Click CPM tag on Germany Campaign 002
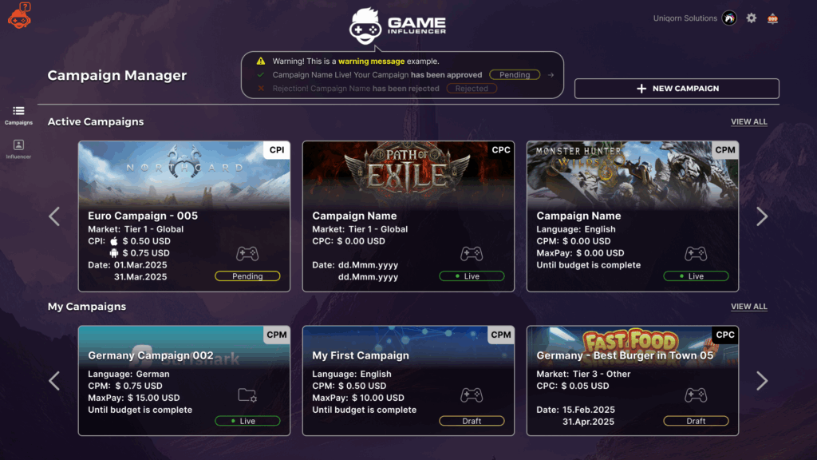The image size is (817, 460). [x=277, y=335]
